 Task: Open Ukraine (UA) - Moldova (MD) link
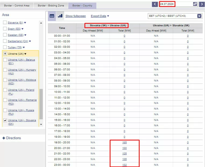(22, 82)
